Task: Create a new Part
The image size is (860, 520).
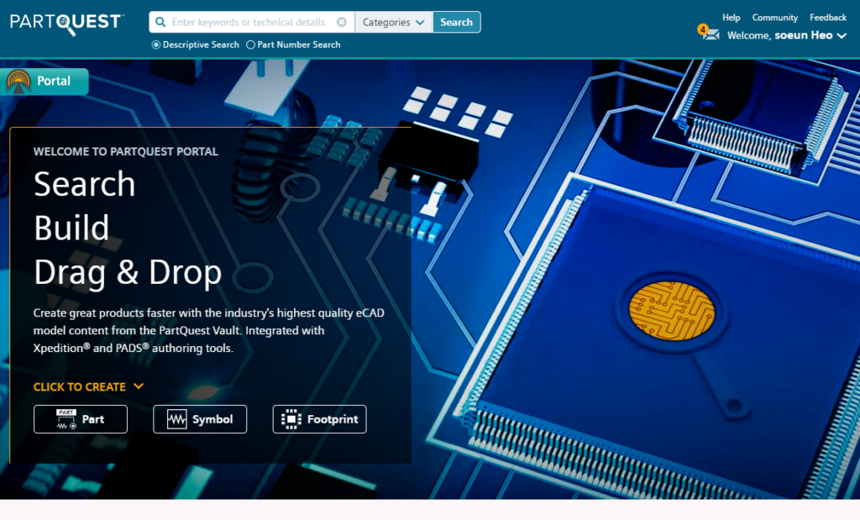Action: 81,419
